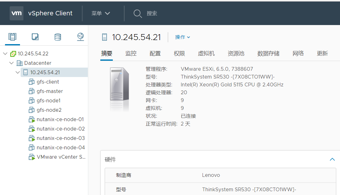The width and height of the screenshot is (340, 195).
Task: Open the Storage view icon
Action: coord(58,37)
